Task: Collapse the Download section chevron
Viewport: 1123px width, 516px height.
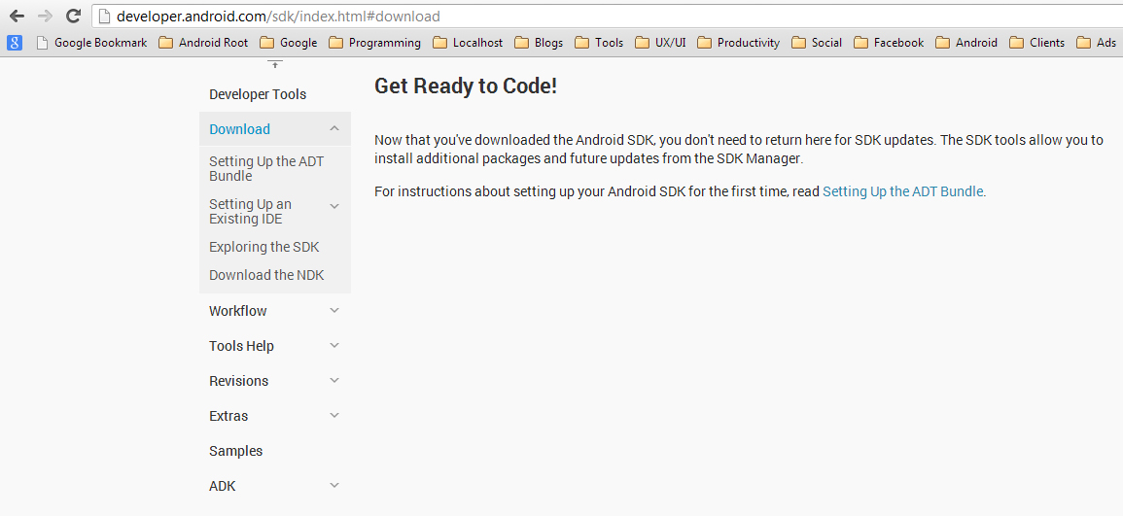Action: [333, 129]
